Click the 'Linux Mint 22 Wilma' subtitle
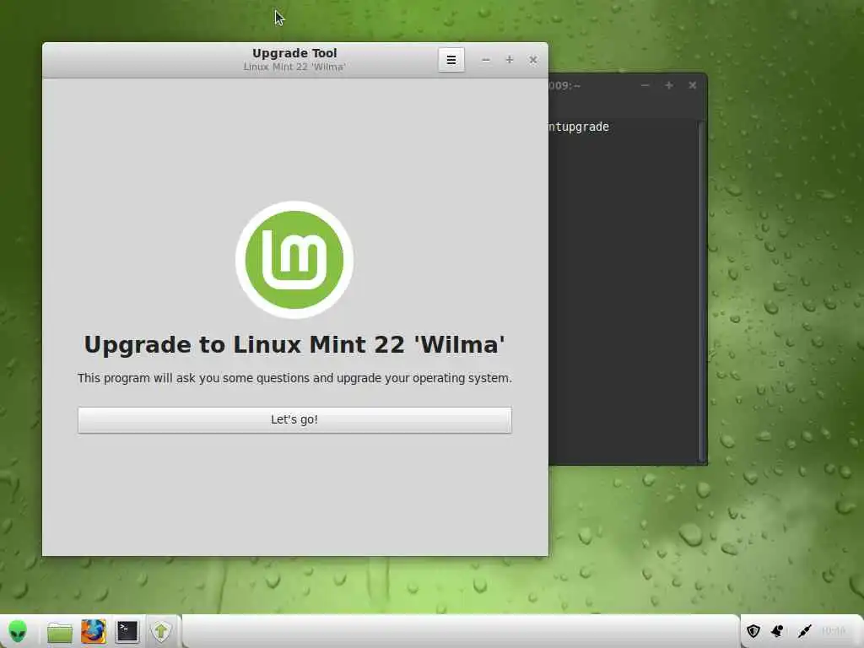Image resolution: width=864 pixels, height=648 pixels. coord(294,67)
